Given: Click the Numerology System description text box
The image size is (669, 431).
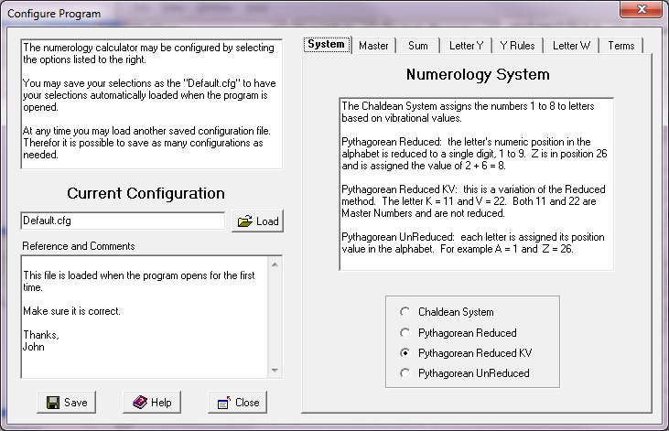Looking at the screenshot, I should (477, 184).
